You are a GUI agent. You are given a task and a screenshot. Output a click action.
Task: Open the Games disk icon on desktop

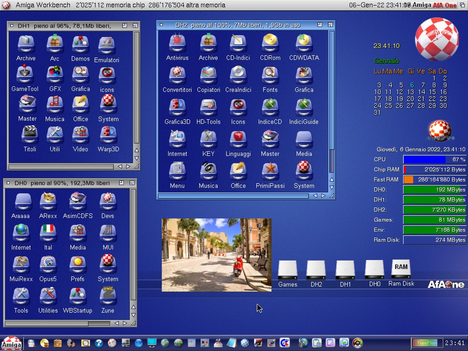[287, 271]
